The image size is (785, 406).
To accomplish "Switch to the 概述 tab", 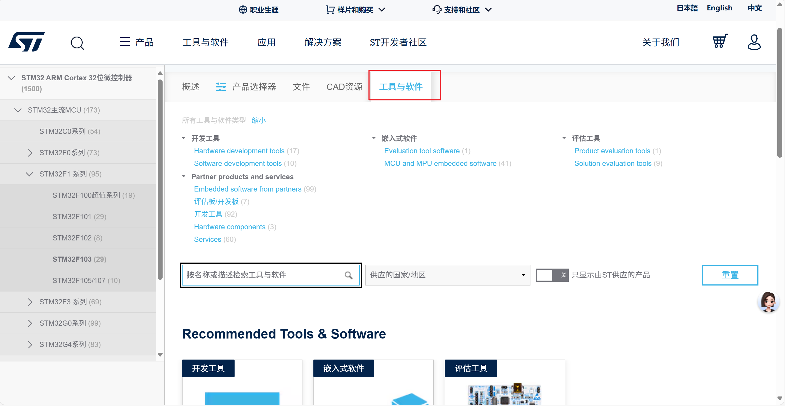I will pyautogui.click(x=191, y=87).
